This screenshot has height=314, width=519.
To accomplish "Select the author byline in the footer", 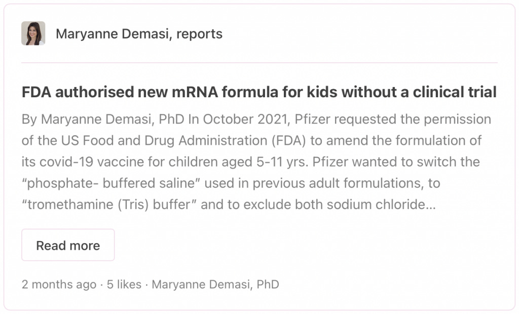I will (x=215, y=285).
